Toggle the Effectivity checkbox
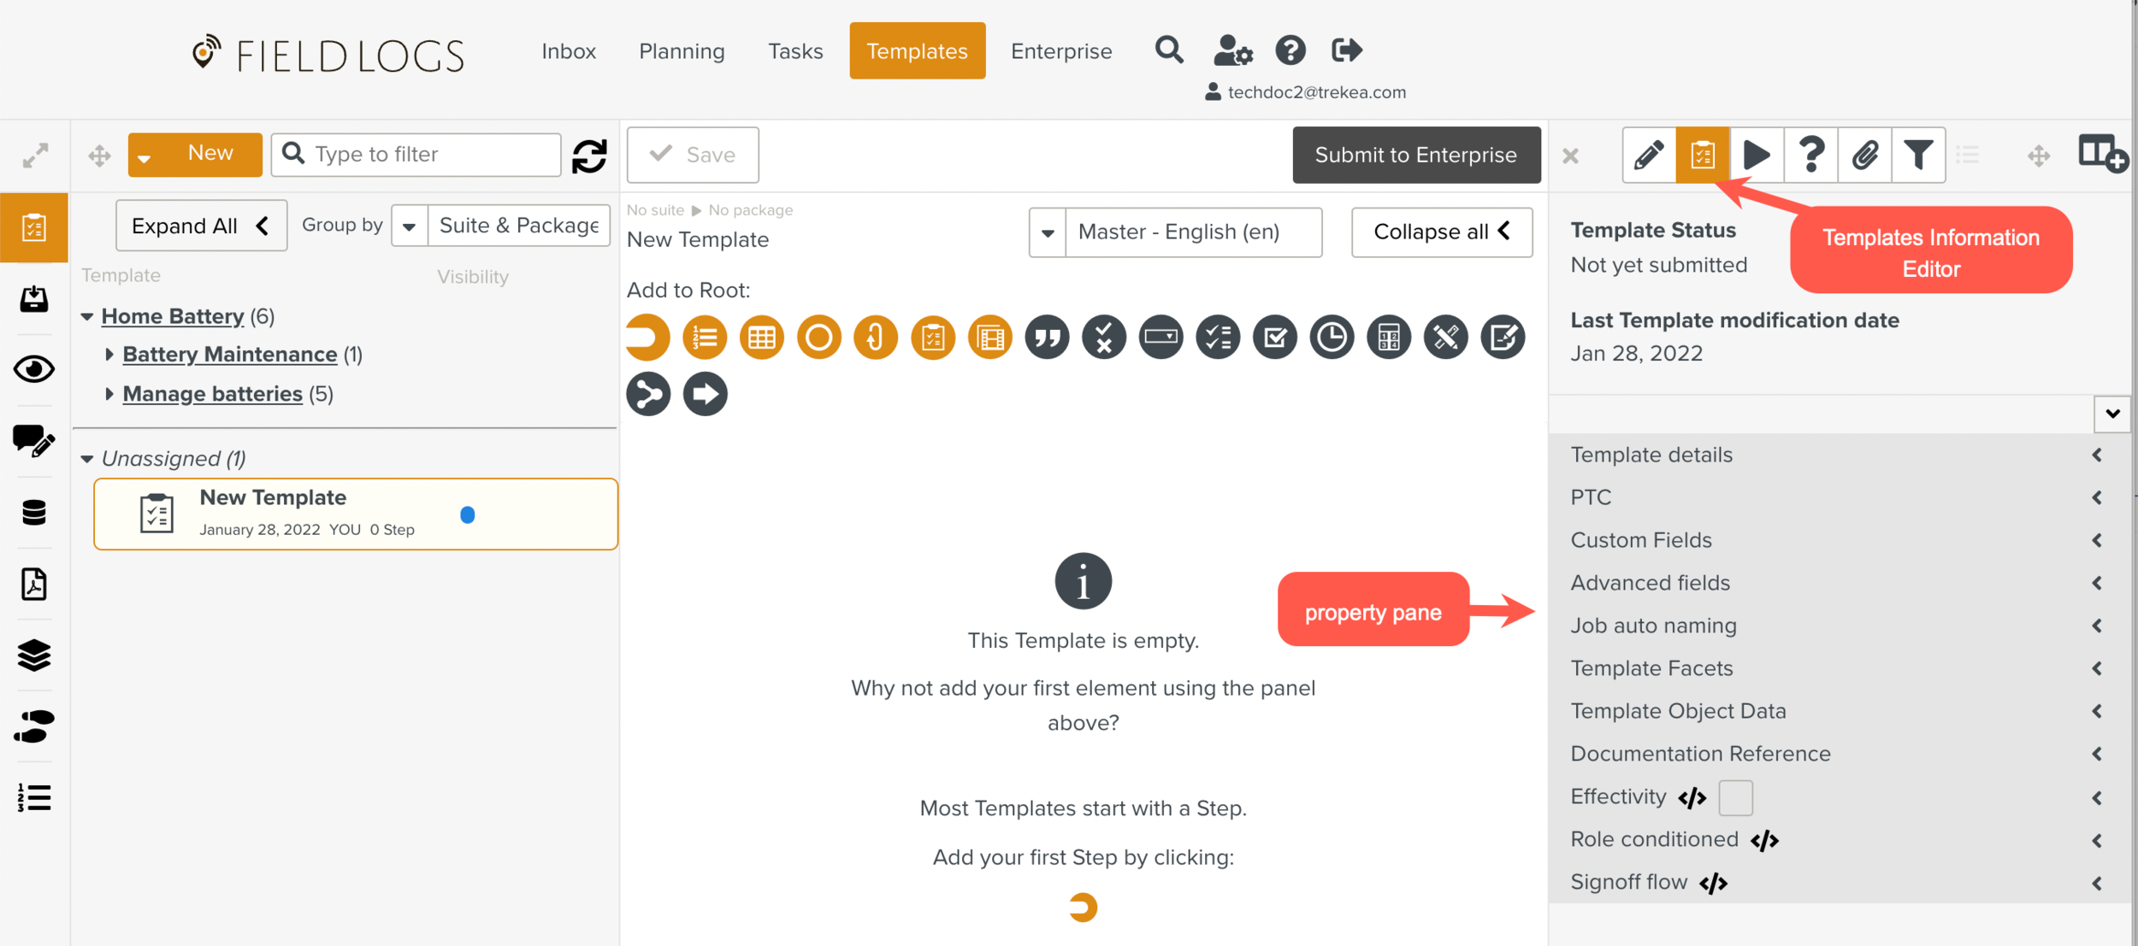 pos(1735,797)
